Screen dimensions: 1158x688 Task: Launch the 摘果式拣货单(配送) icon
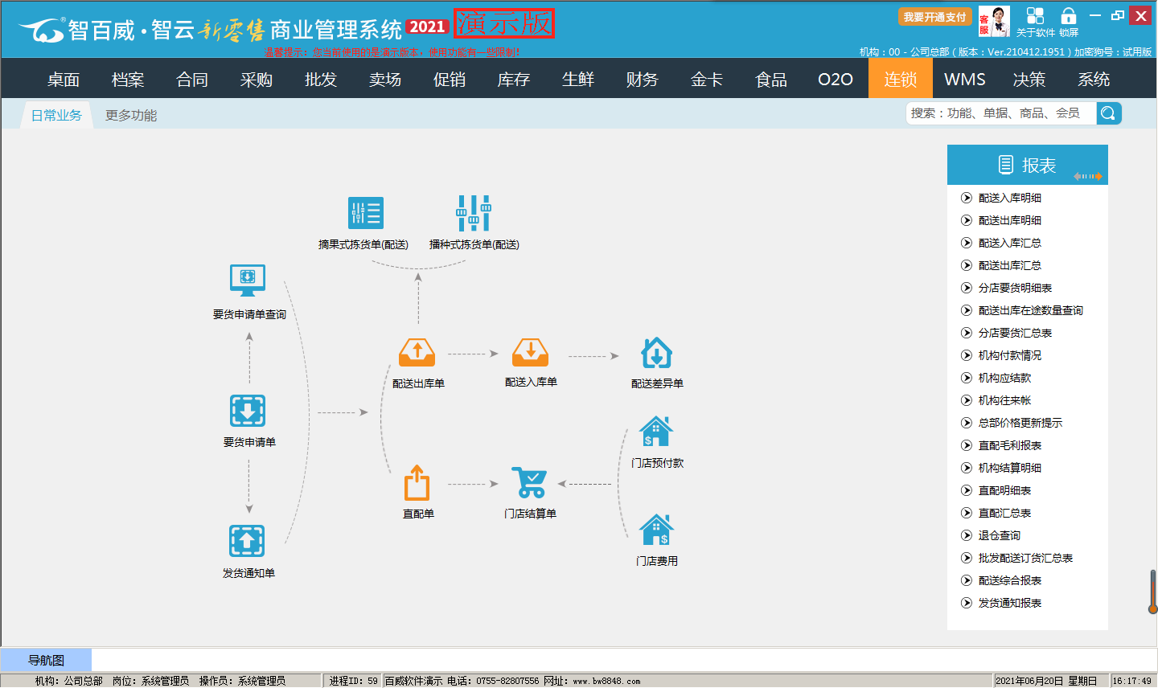coord(365,214)
